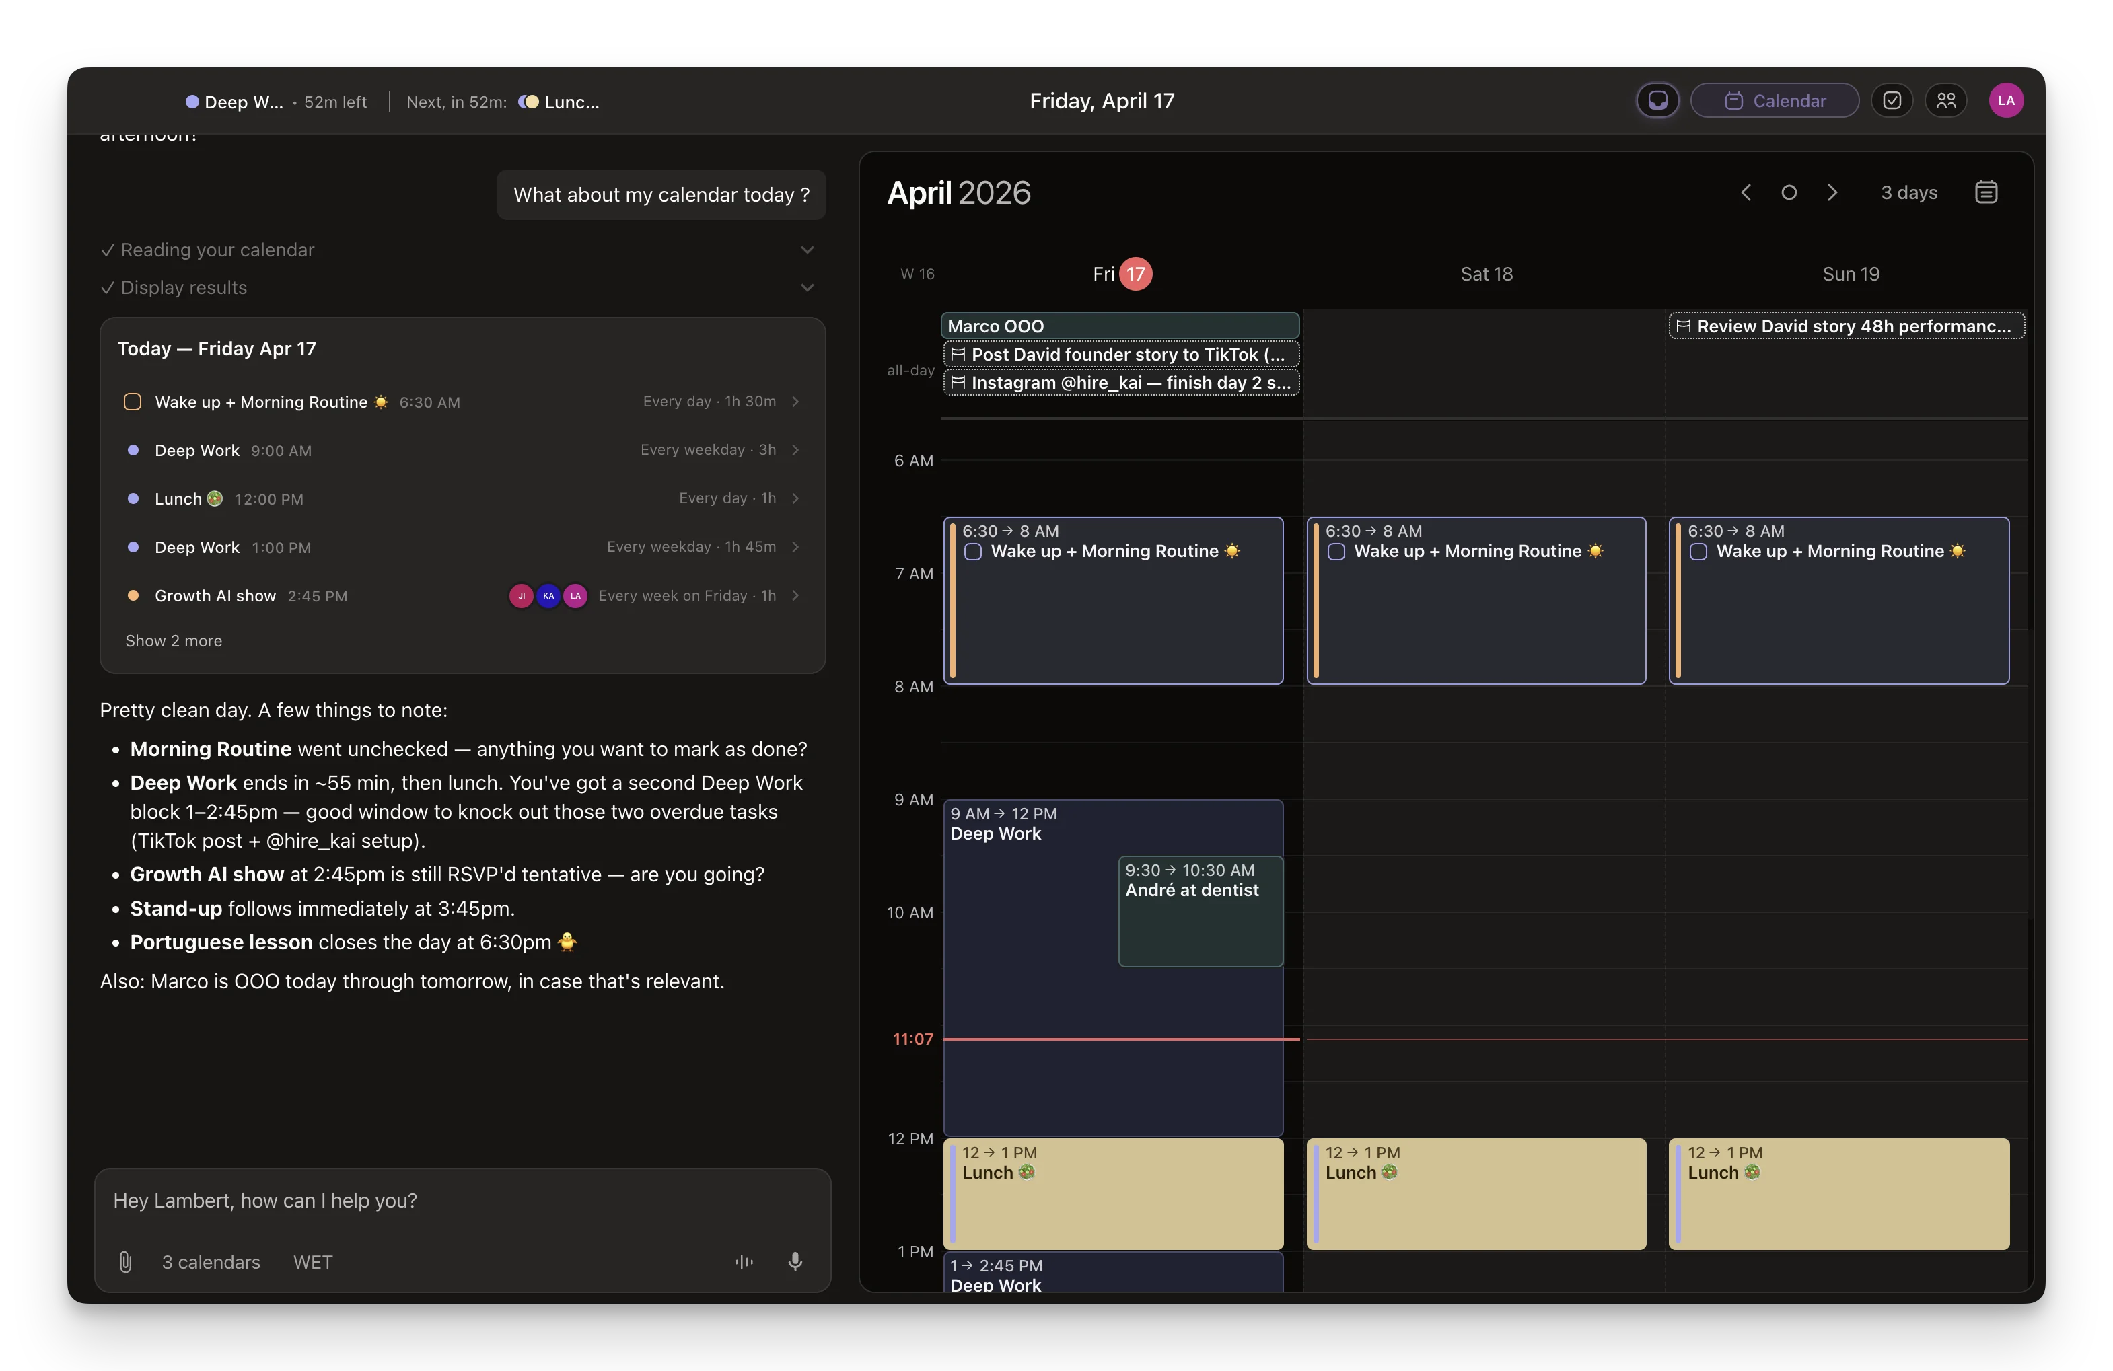Open the 3 calendars selector
Image resolution: width=2113 pixels, height=1371 pixels.
211,1262
